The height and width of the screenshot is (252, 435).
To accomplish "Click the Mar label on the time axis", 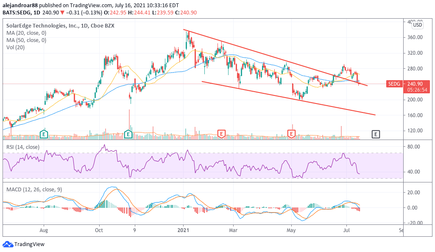I will (233, 230).
